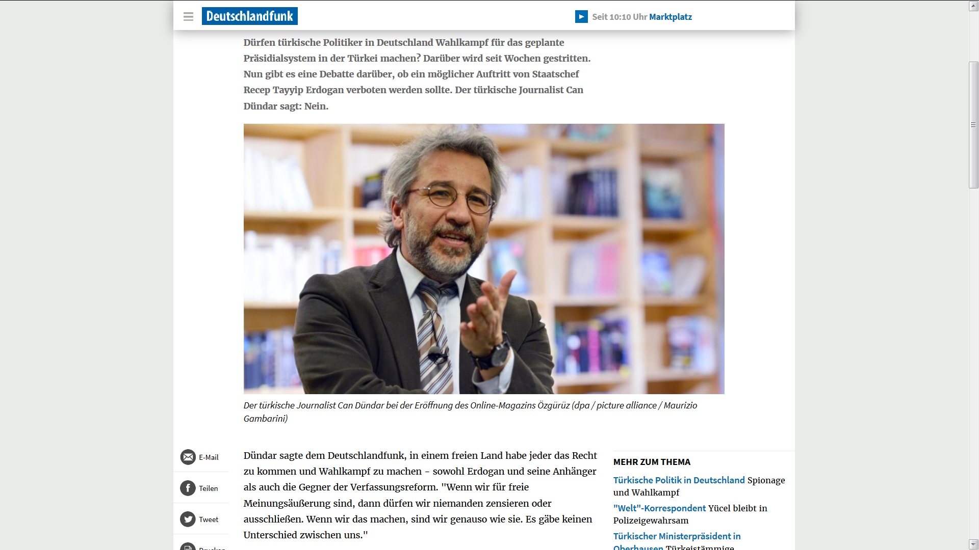The image size is (979, 550).
Task: Share on Twitter with the Tweet icon
Action: point(188,519)
